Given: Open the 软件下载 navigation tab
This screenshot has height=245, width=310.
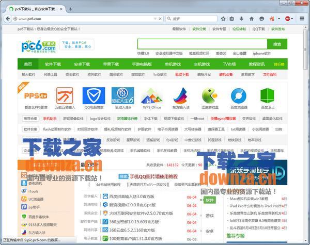Looking at the screenshot, I should (x=53, y=64).
